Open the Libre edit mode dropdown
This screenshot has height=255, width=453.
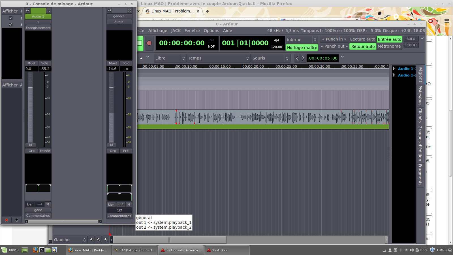[170, 58]
